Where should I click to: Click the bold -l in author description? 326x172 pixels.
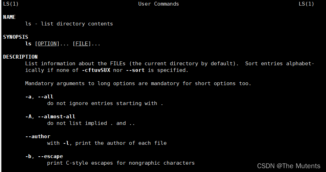[66, 143]
